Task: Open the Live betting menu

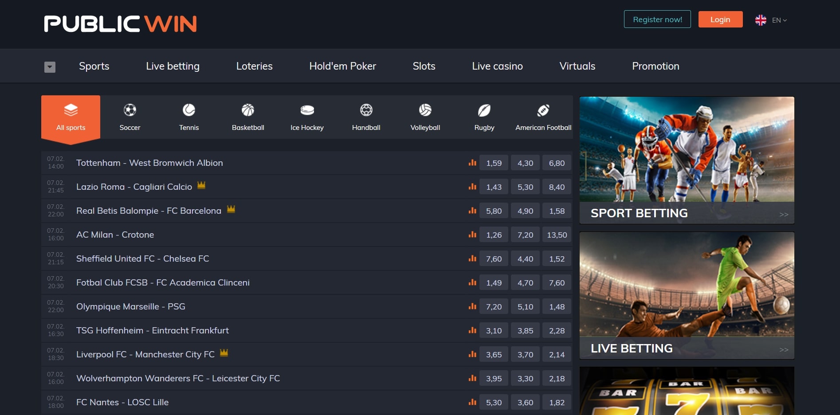Action: (x=173, y=66)
